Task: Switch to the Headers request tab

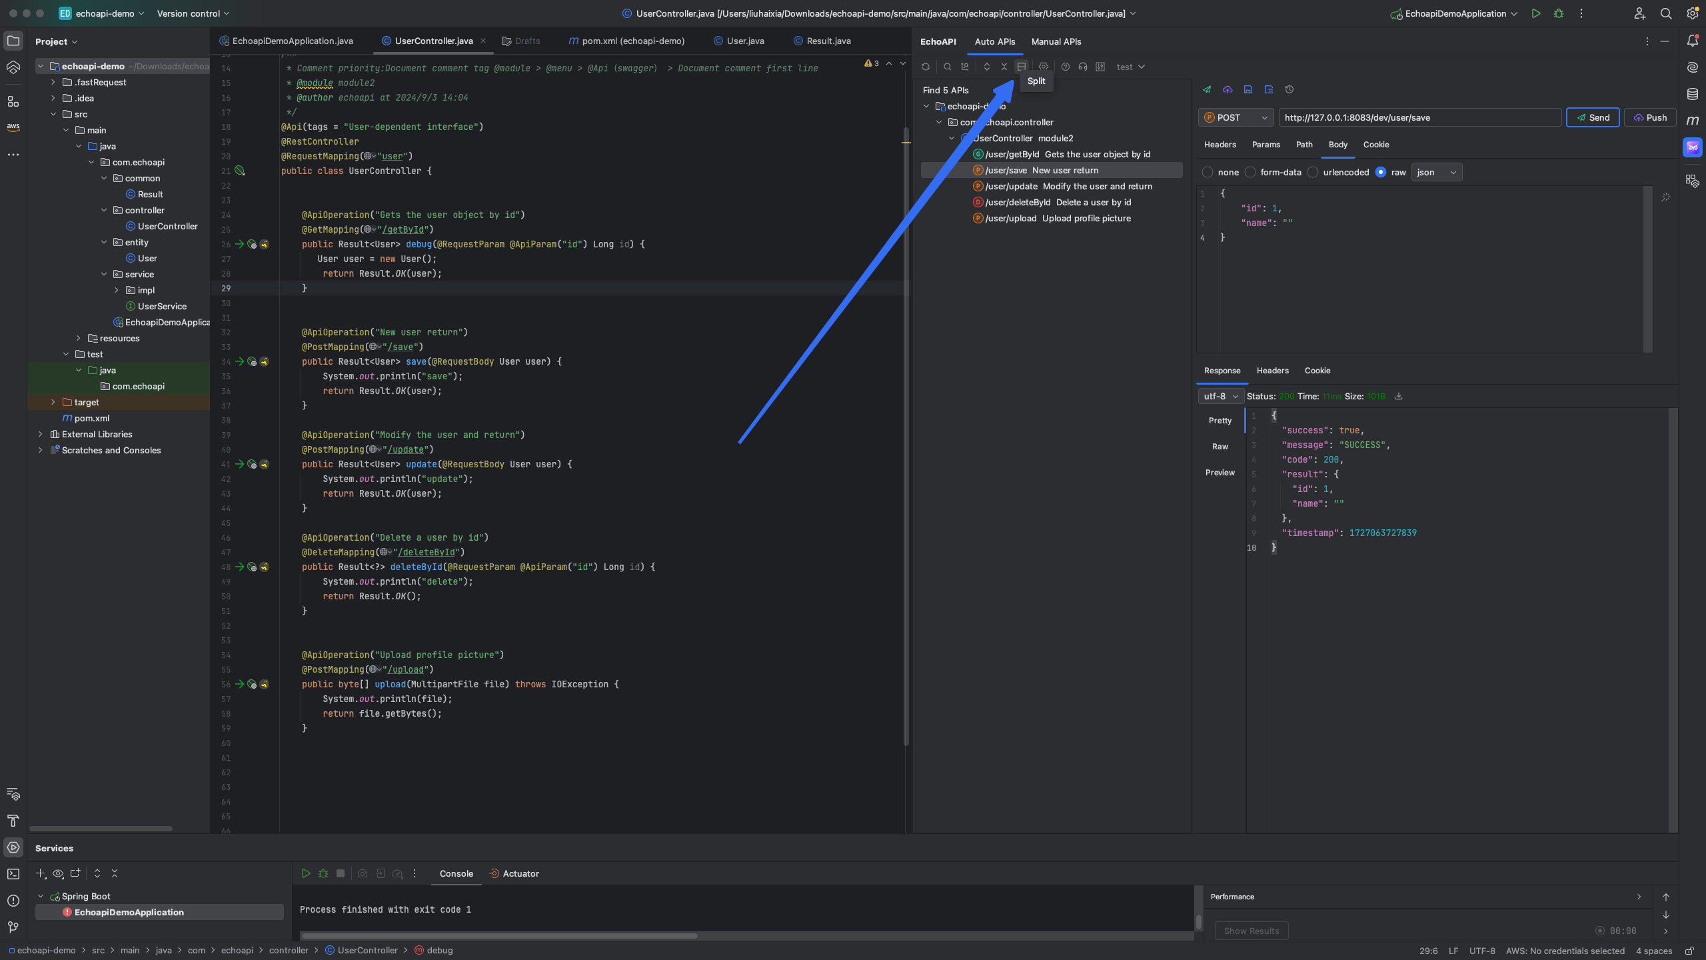Action: tap(1220, 145)
